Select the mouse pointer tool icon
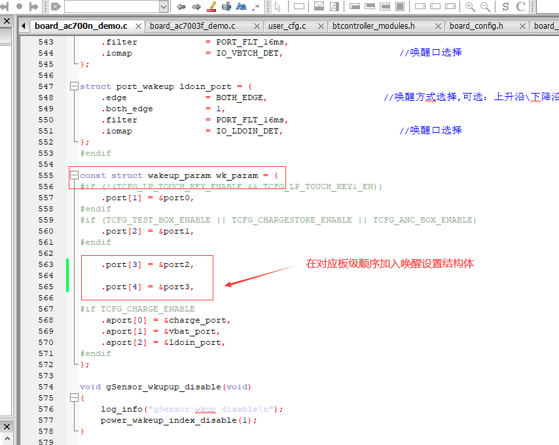The image size is (559, 445). pyautogui.click(x=278, y=7)
